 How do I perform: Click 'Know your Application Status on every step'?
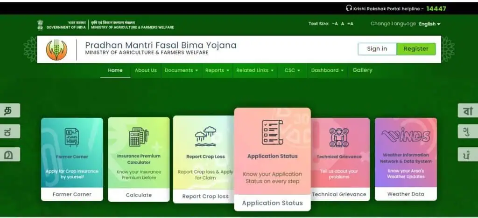click(x=272, y=177)
